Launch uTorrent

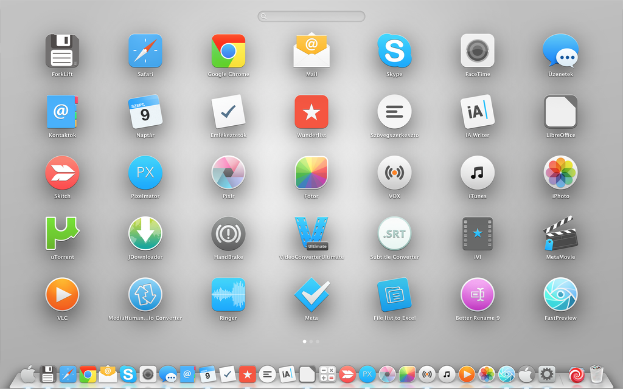pyautogui.click(x=61, y=234)
